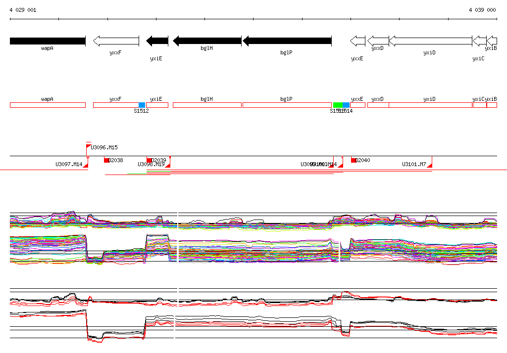Click the D2038 label text
507x353 pixels.
tap(116, 160)
